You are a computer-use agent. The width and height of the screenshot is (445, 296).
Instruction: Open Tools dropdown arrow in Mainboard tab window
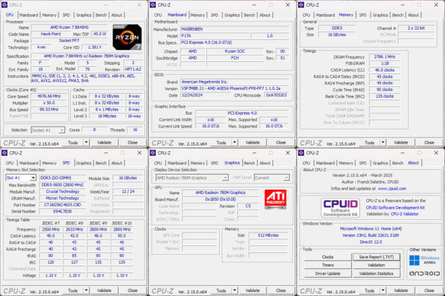[235, 142]
